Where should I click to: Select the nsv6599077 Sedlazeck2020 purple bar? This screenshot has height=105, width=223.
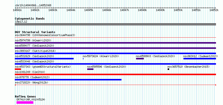click(115, 48)
